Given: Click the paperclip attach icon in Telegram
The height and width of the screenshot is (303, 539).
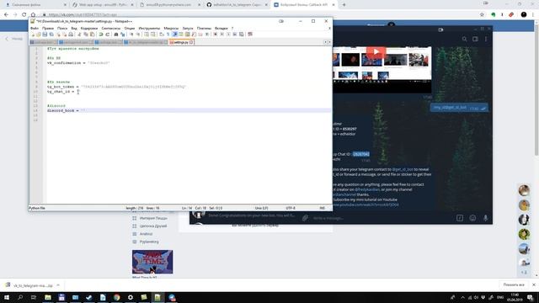Looking at the screenshot, I should pos(305,218).
